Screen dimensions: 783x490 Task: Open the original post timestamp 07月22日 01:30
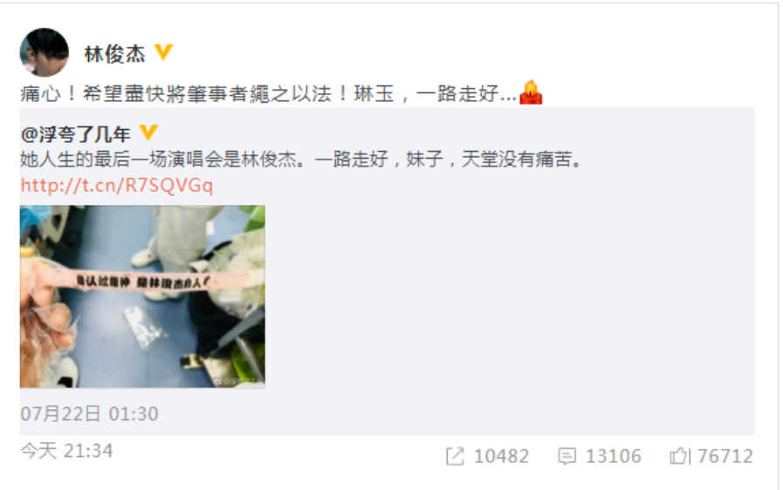(x=89, y=413)
